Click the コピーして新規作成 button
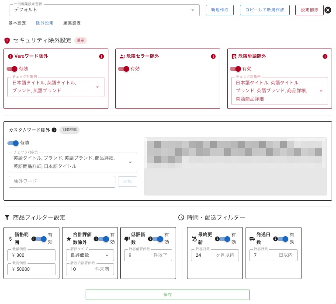Viewport: 336px width, 304px height. pos(264,10)
